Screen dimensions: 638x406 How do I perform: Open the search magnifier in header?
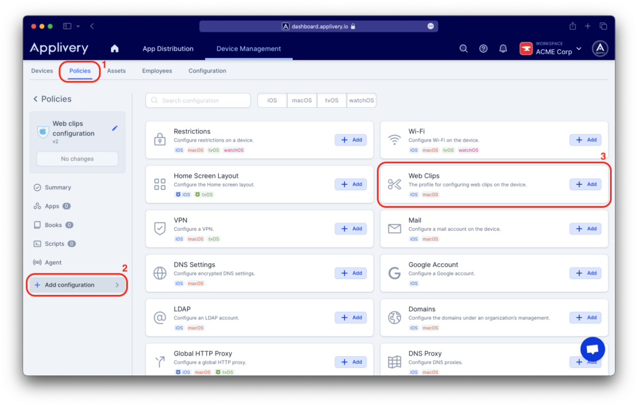click(x=464, y=49)
